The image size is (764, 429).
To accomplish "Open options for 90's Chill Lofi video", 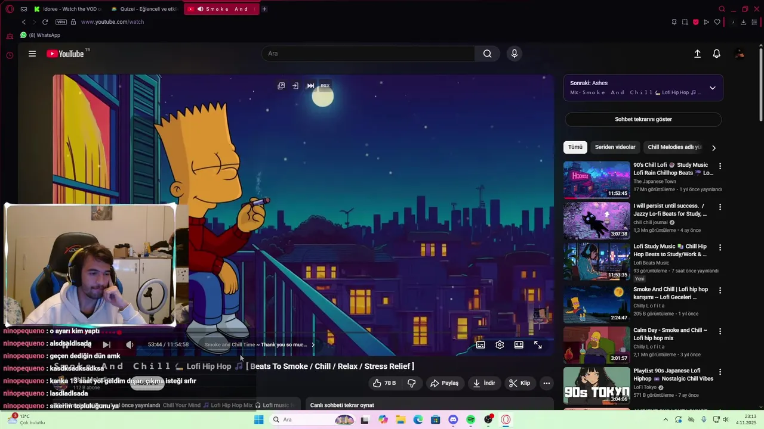I will 720,166.
